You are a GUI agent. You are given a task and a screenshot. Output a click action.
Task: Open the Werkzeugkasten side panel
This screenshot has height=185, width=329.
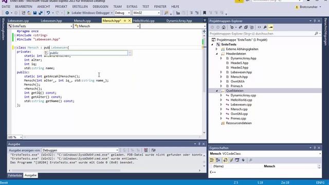point(3,29)
